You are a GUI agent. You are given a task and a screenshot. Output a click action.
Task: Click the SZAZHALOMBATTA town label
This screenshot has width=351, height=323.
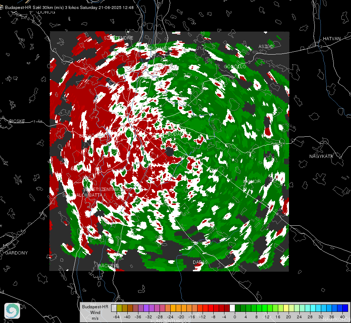pos(82,195)
